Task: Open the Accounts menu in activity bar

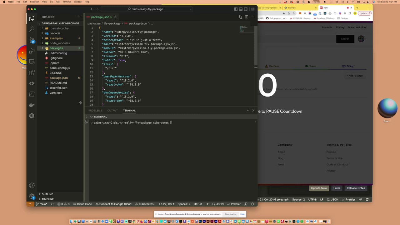Action: [x=32, y=186]
